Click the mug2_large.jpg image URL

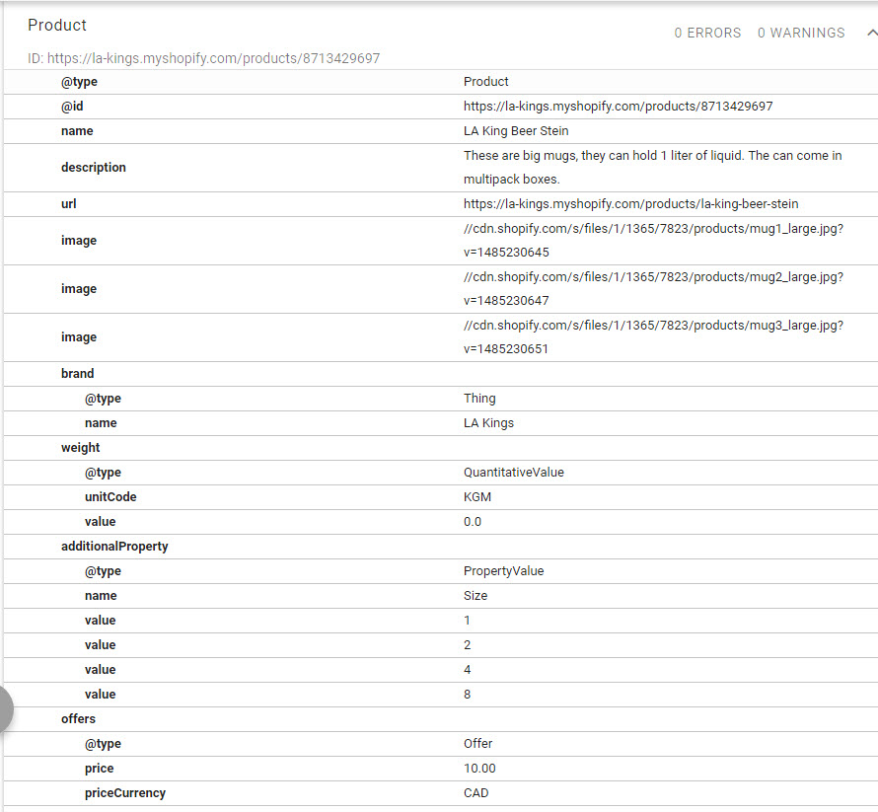(x=653, y=289)
